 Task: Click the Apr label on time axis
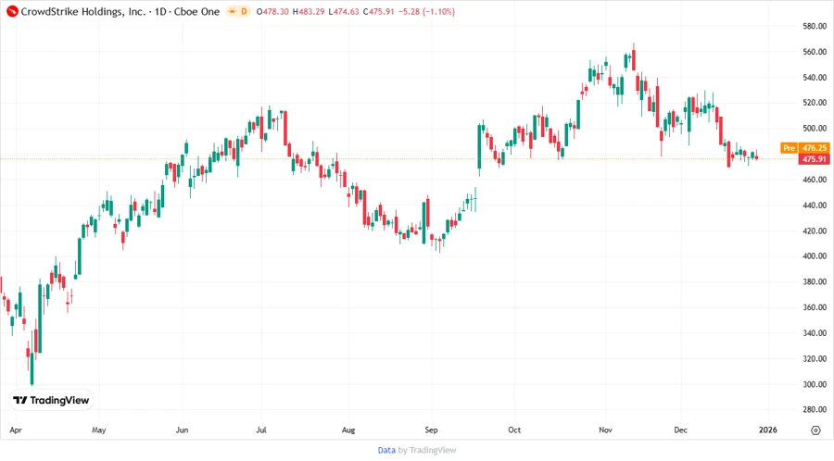click(x=16, y=430)
